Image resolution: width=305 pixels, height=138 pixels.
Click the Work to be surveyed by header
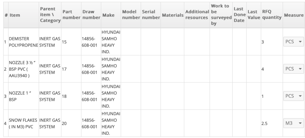221,15
